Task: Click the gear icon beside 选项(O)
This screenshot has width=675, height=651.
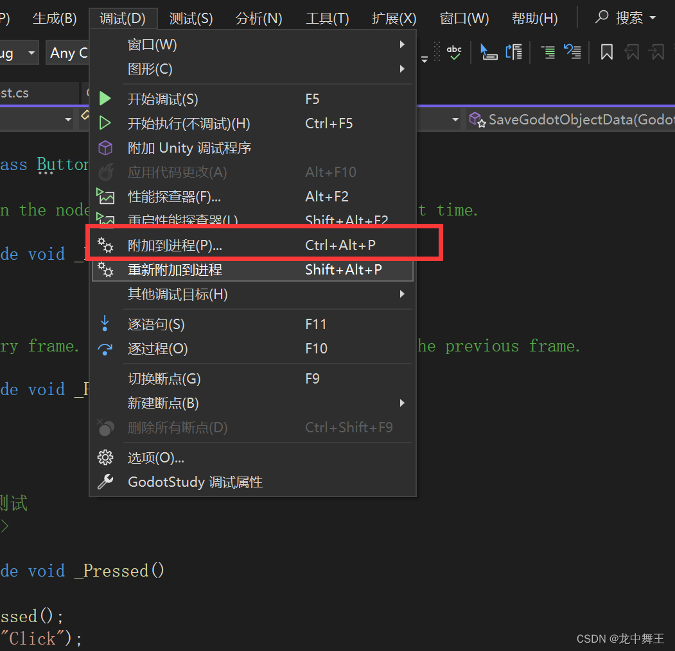Action: point(105,457)
